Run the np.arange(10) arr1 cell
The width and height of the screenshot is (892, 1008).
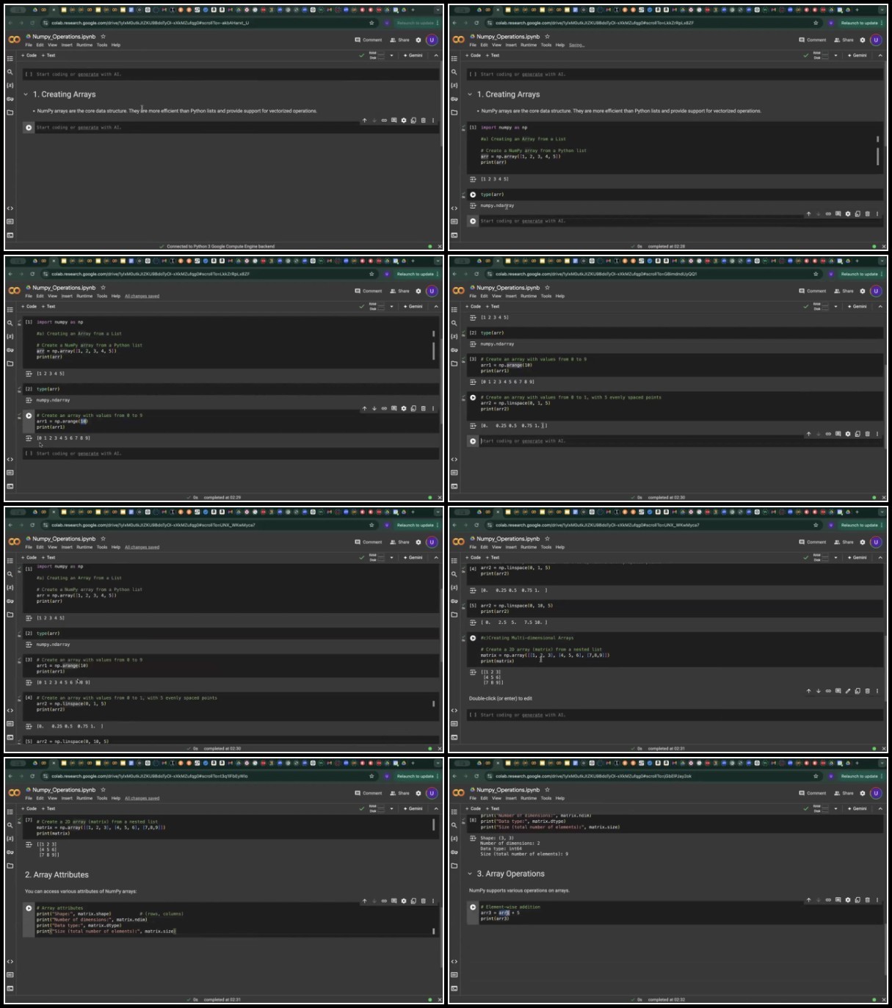tap(29, 416)
